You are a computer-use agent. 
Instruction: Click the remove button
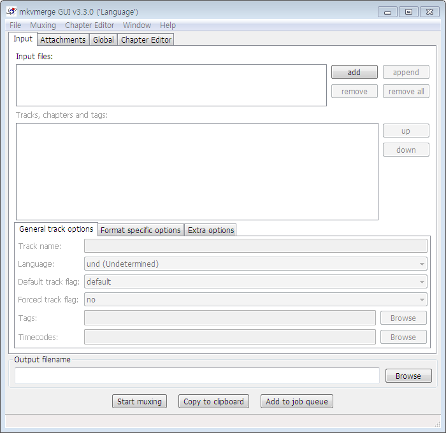[354, 91]
